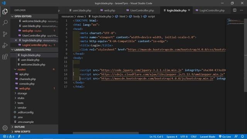The height and width of the screenshot is (139, 247).
Task: Open the Manage gear icon
Action: 5,128
